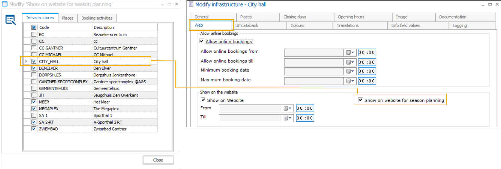Open the Translations tab
This screenshot has width=501, height=169.
click(360, 25)
